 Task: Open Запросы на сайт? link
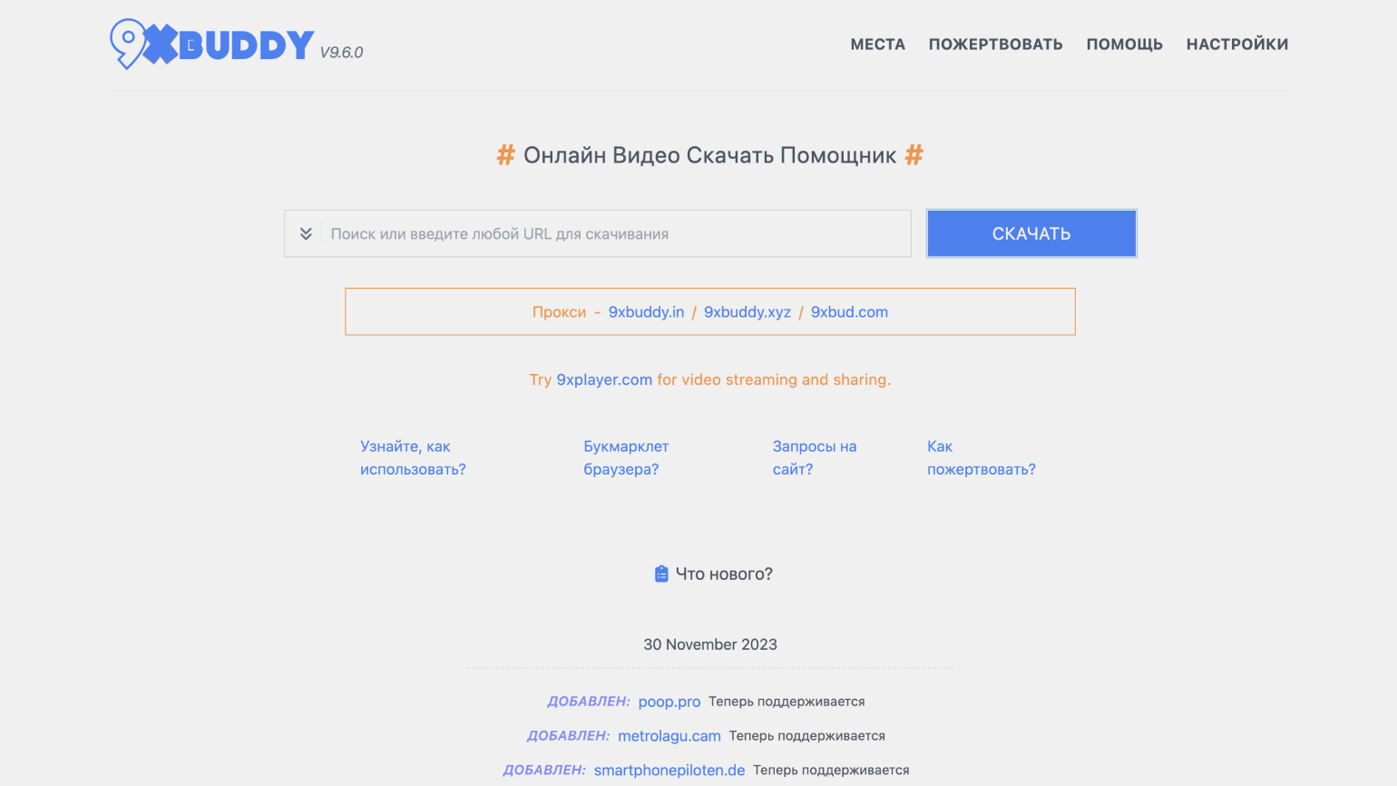tap(815, 457)
